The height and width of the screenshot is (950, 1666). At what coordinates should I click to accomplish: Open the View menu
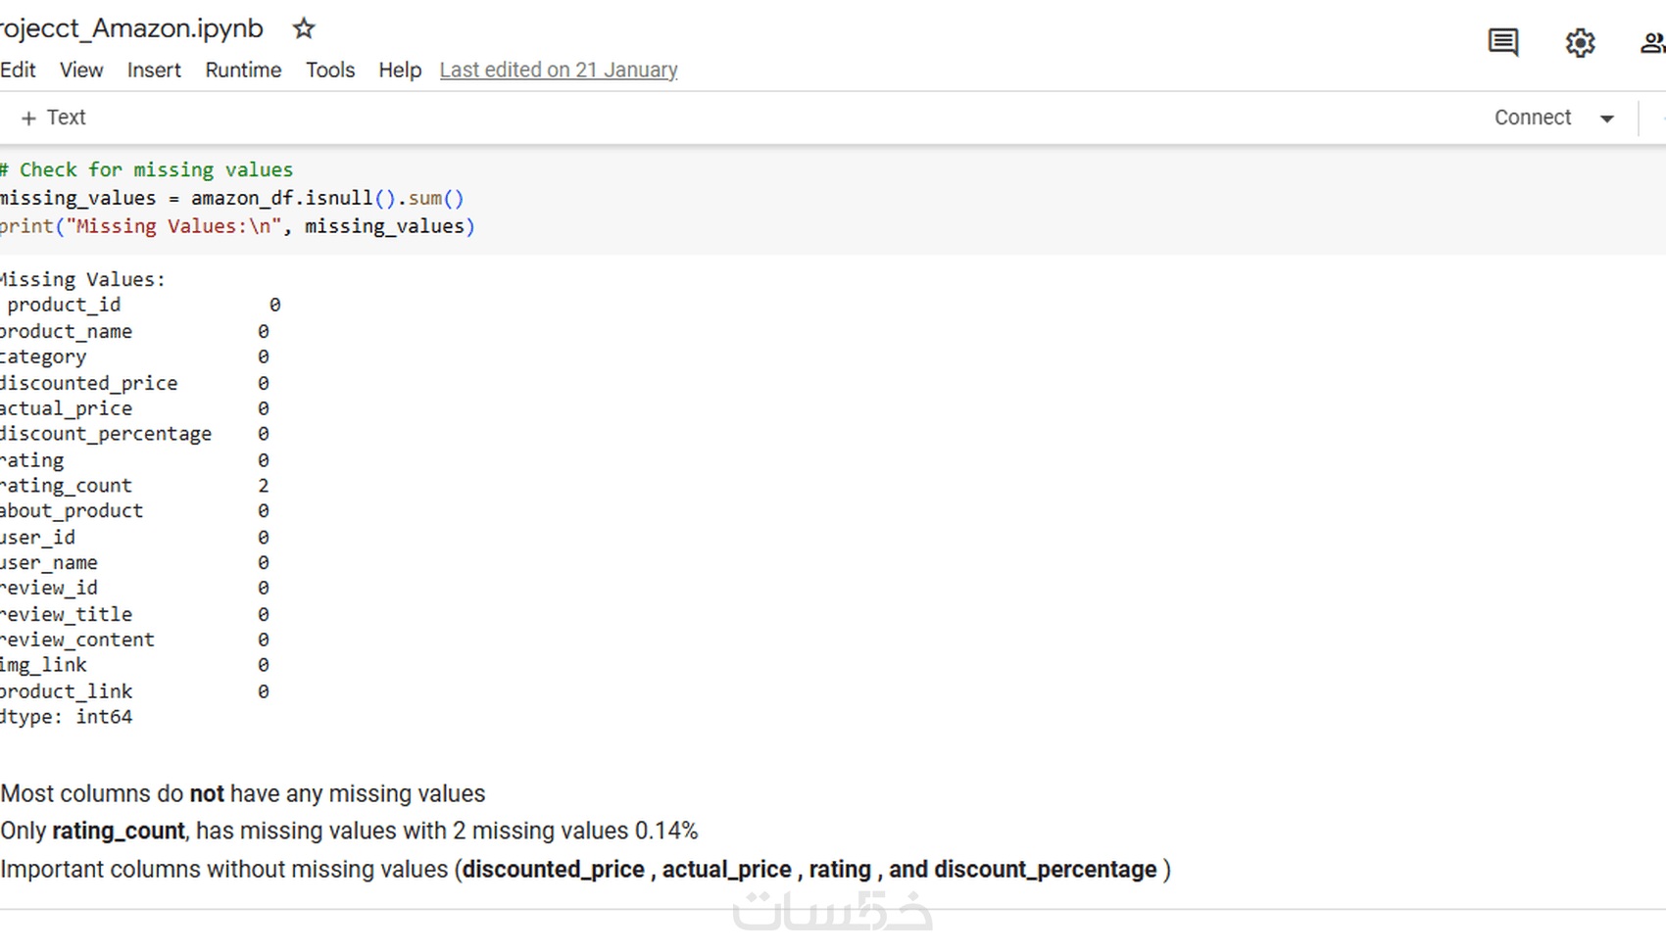tap(81, 71)
